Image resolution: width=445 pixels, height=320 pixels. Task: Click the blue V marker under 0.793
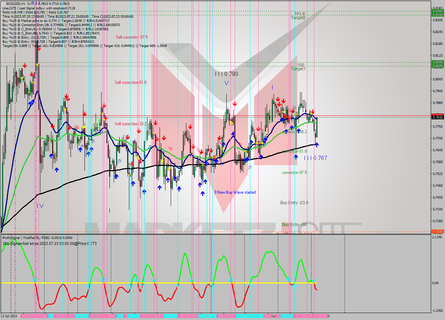coord(226,83)
